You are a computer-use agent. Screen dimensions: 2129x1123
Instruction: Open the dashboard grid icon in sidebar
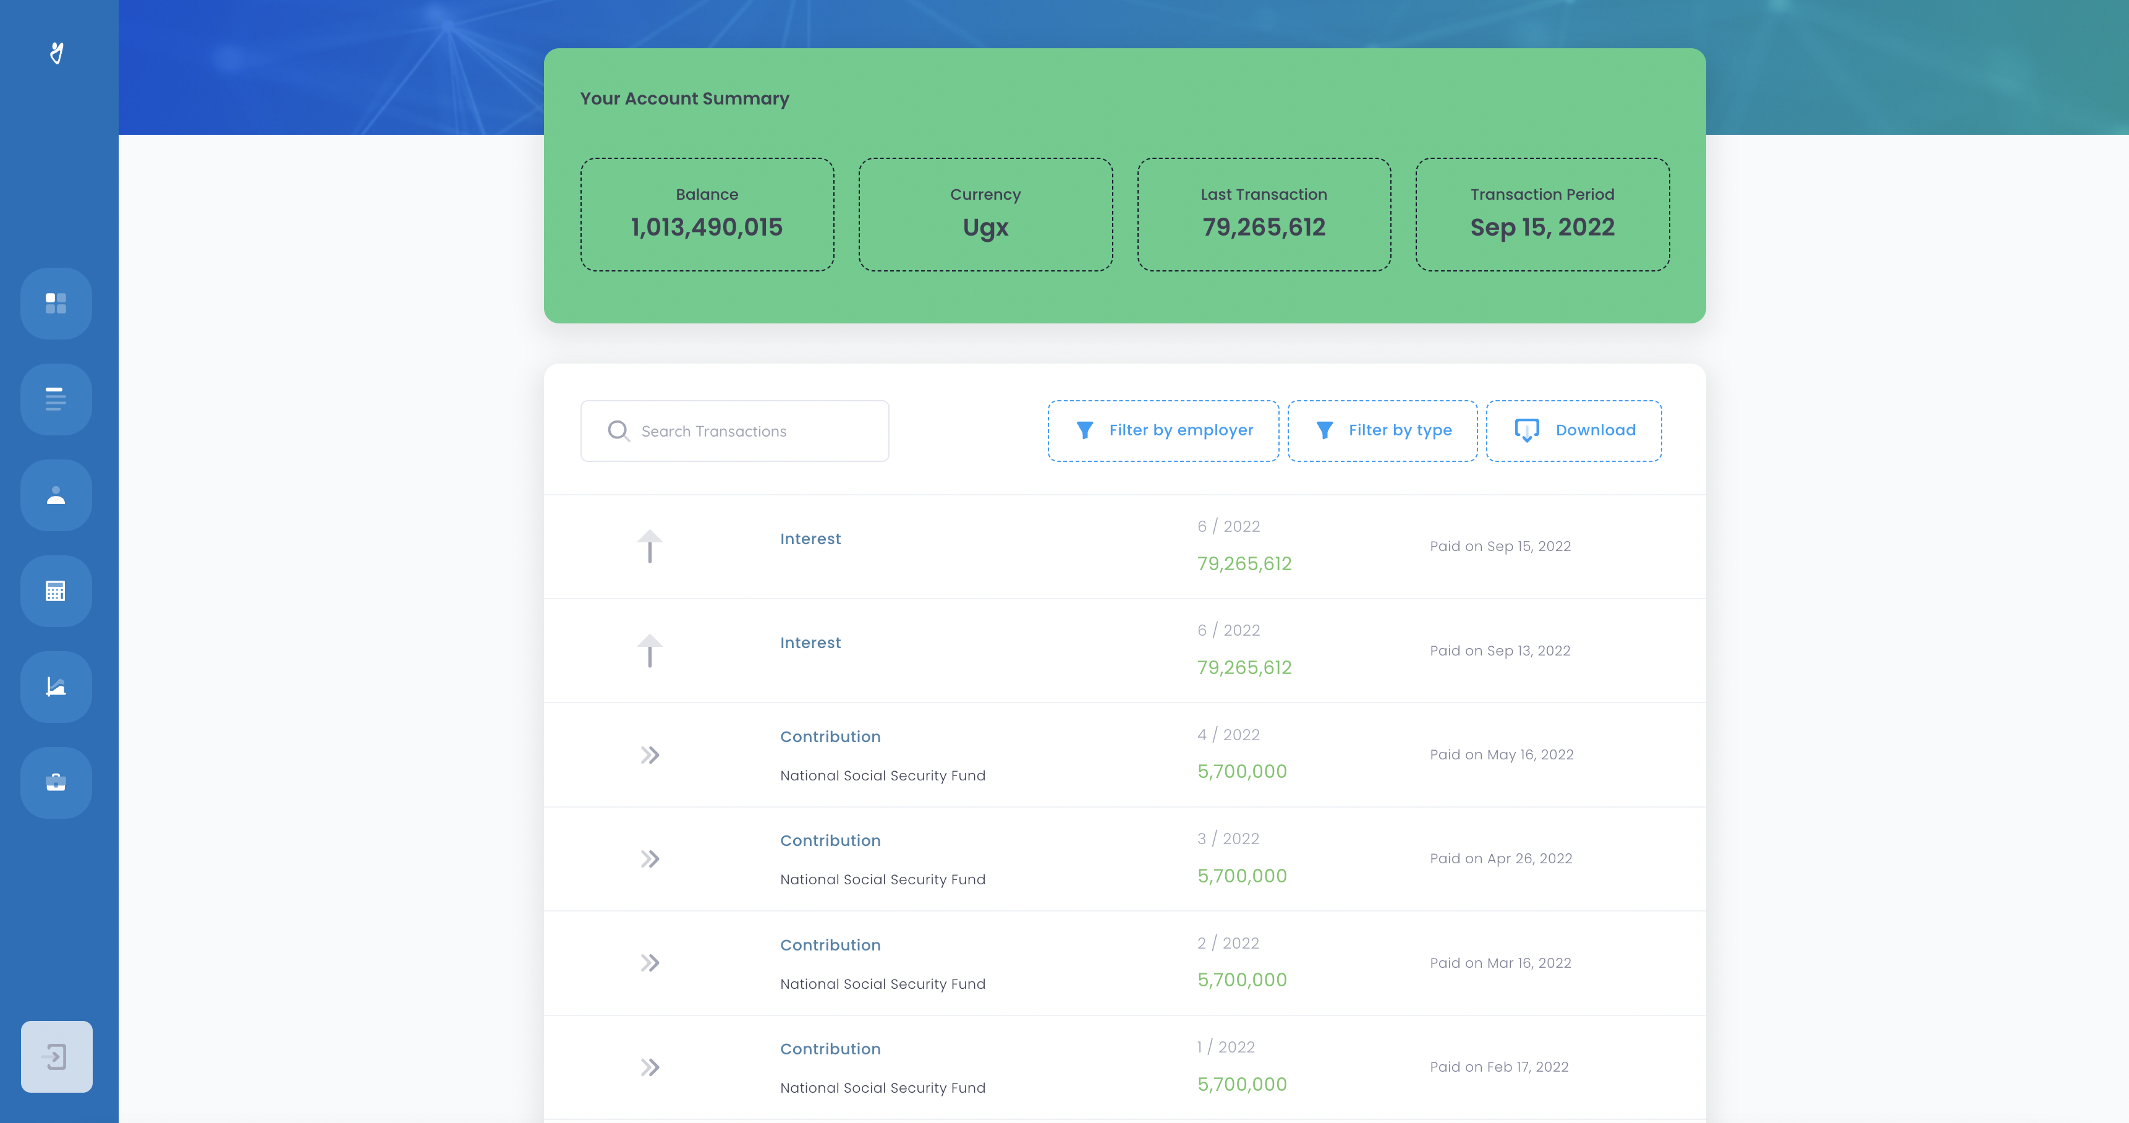(x=56, y=302)
